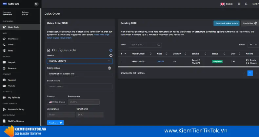Click the Rent phone icon

point(4,51)
